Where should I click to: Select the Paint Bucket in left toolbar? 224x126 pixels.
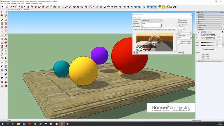(x=2, y=15)
